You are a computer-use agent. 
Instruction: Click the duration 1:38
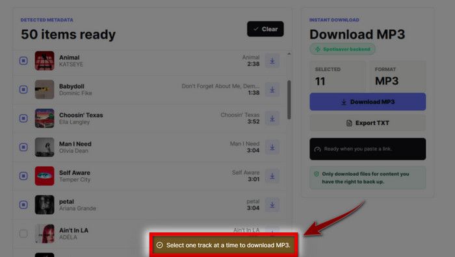click(x=253, y=93)
